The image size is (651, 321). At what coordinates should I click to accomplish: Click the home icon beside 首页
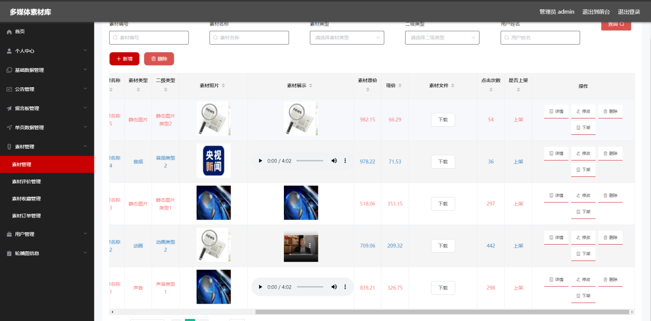8,31
